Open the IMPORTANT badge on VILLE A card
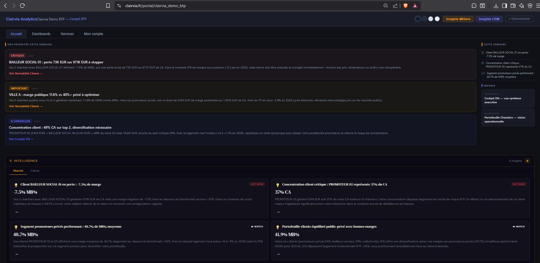This screenshot has width=540, height=263. click(x=19, y=89)
